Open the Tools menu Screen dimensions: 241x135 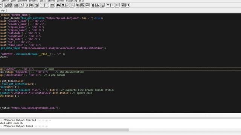coord(43,1)
